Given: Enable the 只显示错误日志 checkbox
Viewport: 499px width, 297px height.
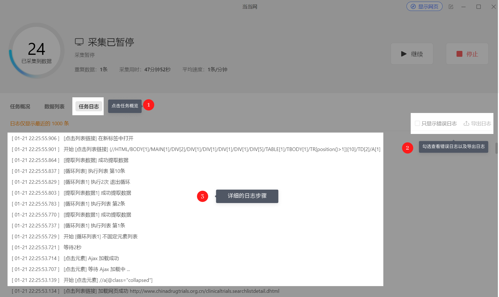Looking at the screenshot, I should point(417,123).
